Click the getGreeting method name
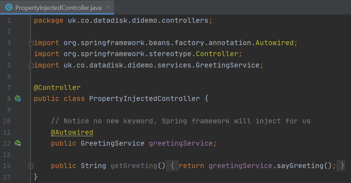The height and width of the screenshot is (183, 351). (133, 166)
